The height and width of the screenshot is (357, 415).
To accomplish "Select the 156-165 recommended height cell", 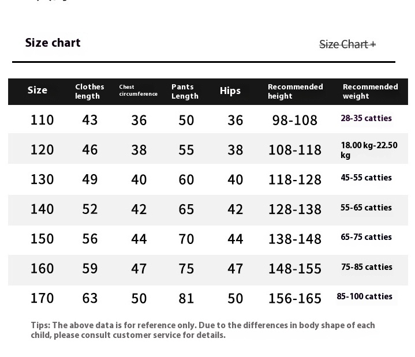I will coord(294,299).
